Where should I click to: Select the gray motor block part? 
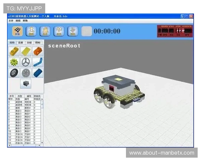point(25,84)
